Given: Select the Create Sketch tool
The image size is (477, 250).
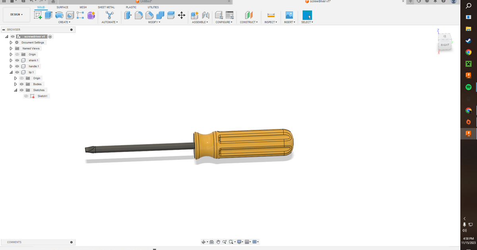Looking at the screenshot, I should [38, 15].
